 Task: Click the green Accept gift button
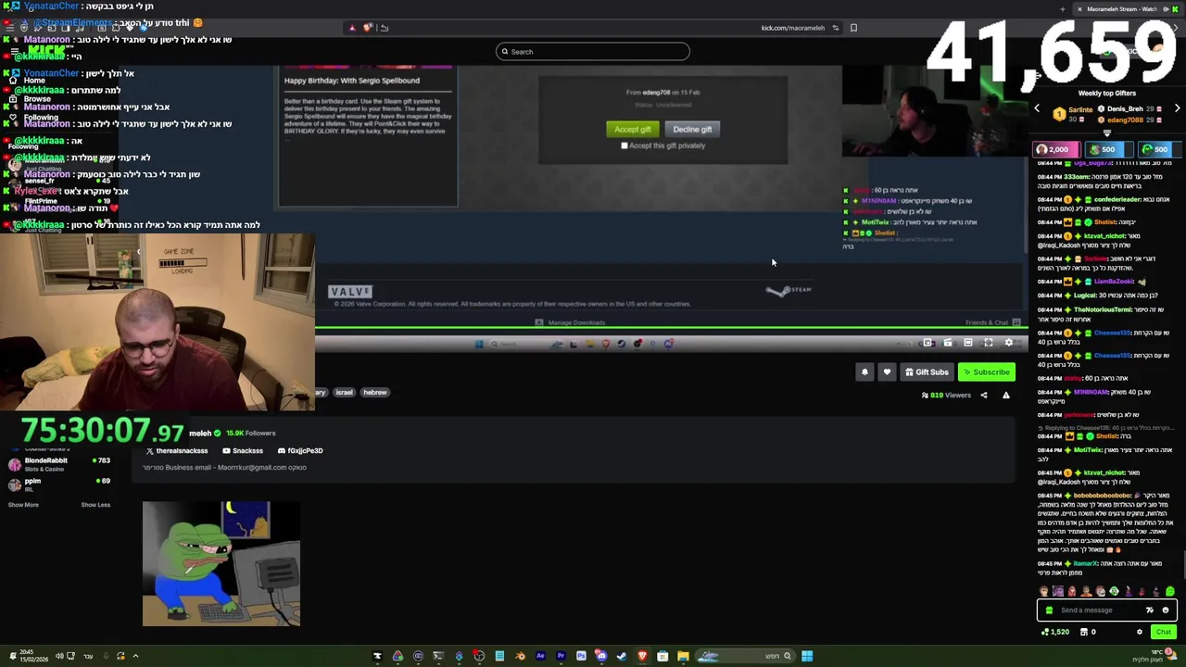tap(633, 130)
